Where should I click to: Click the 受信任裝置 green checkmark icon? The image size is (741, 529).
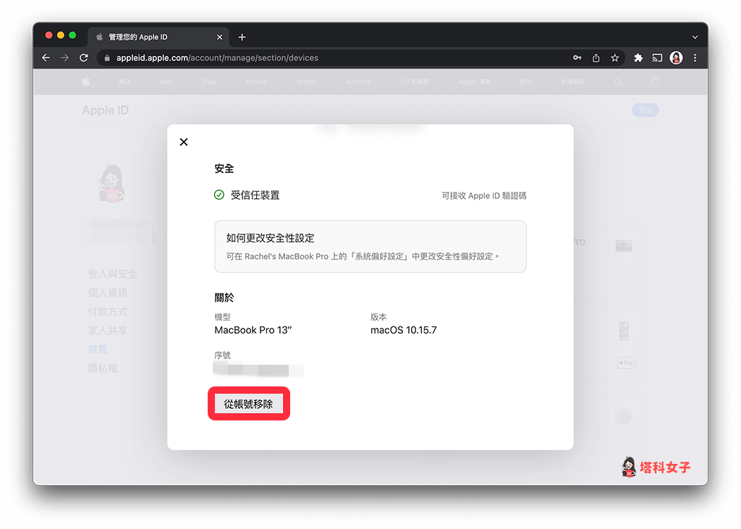click(x=219, y=195)
